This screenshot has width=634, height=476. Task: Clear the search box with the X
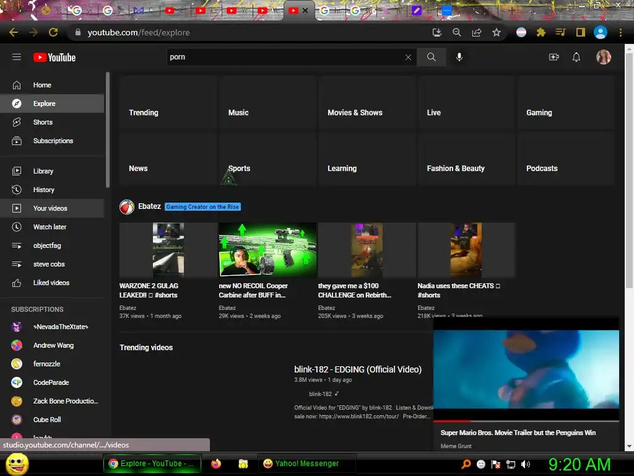pyautogui.click(x=409, y=58)
